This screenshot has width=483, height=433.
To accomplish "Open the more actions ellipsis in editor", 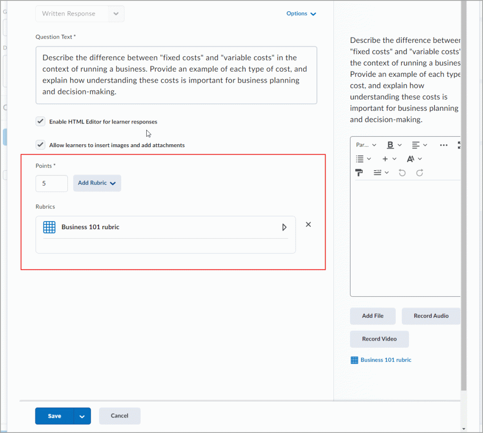I will [443, 145].
